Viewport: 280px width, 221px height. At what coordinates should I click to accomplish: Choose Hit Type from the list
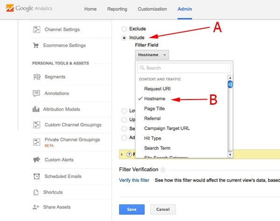[153, 138]
